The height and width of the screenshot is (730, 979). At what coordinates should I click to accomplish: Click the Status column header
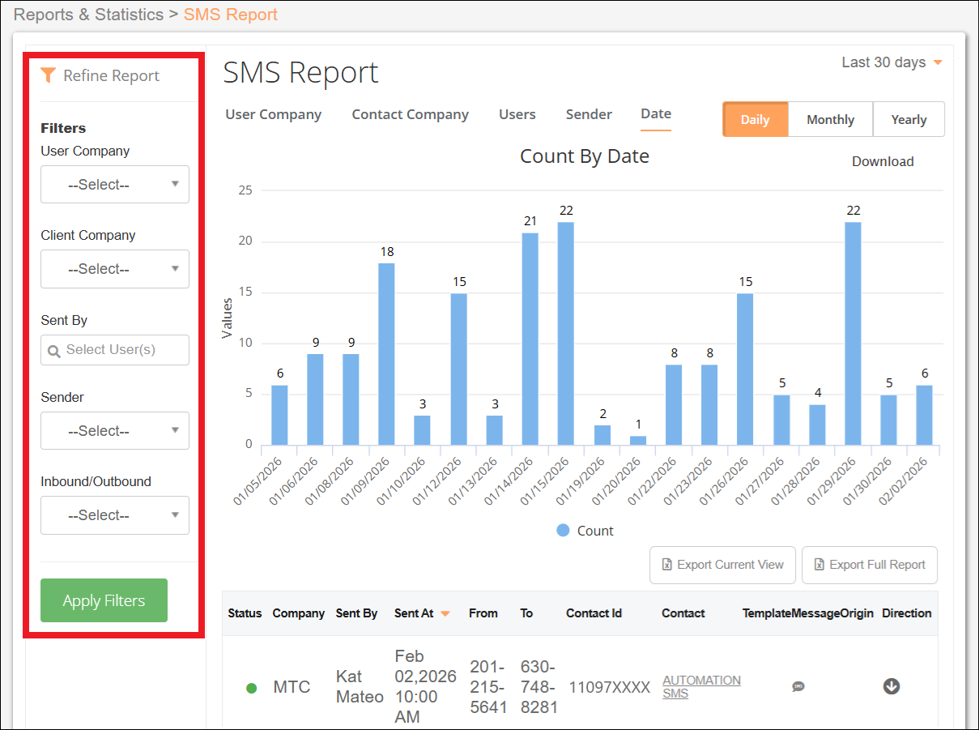245,613
